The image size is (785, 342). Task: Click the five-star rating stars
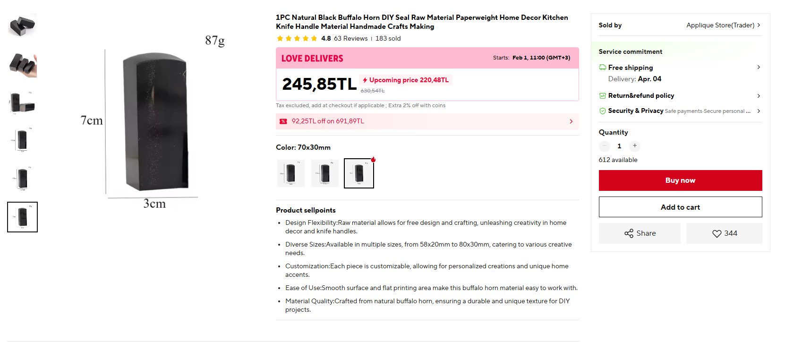(297, 39)
